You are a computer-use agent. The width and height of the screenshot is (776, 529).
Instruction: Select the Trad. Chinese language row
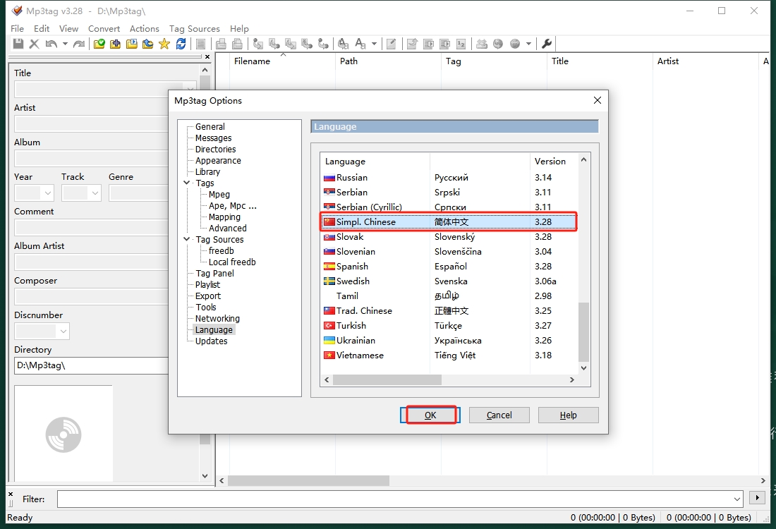[449, 311]
